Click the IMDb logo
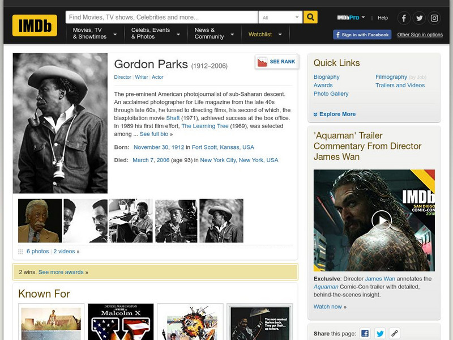The width and height of the screenshot is (453, 340). 35,25
